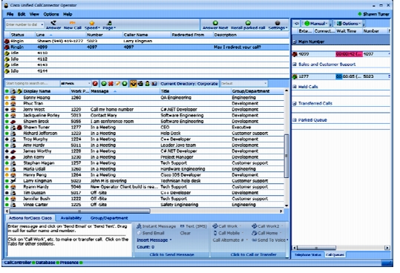Viewport: 400px width, 273px height.
Task: Click the idle phone icon for line 4112
Action: (7, 59)
